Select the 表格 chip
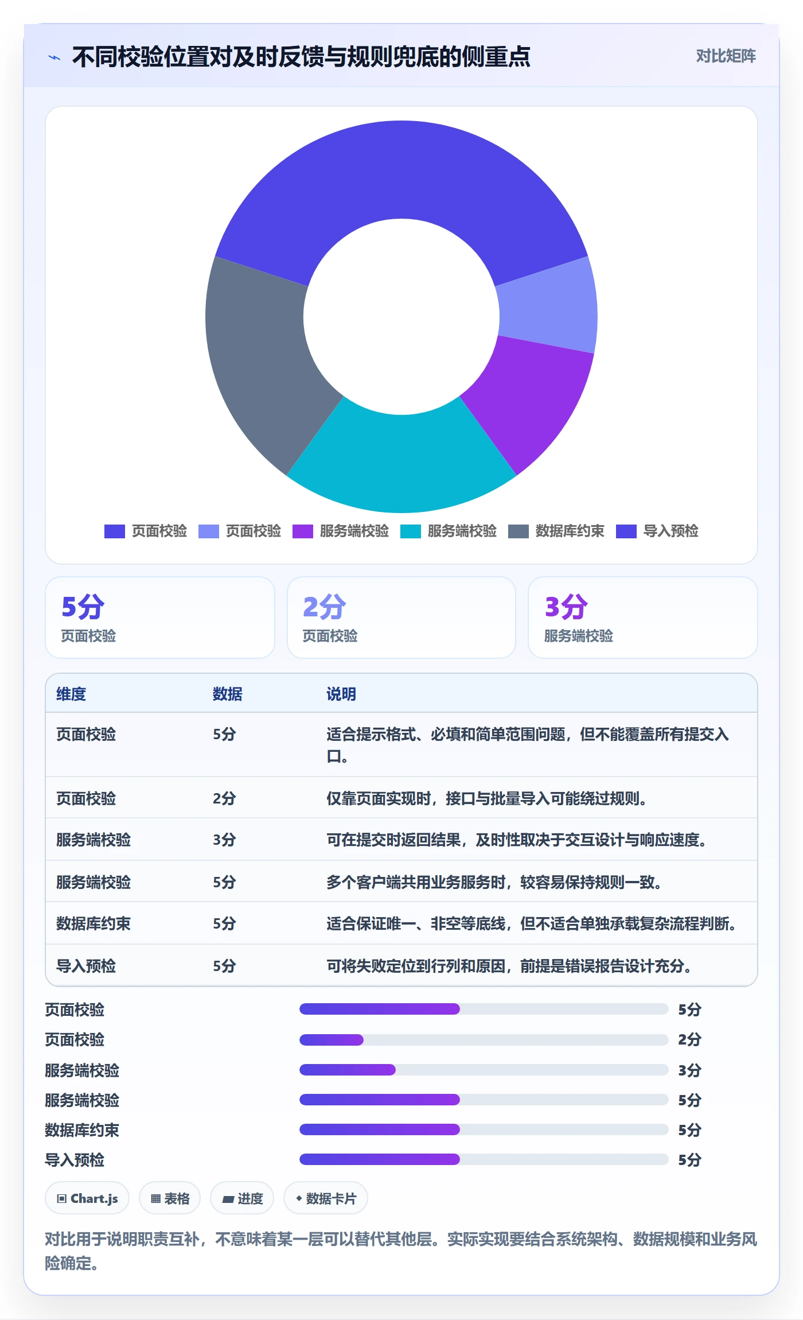Screen dimensions: 803x1320 click(x=170, y=1198)
